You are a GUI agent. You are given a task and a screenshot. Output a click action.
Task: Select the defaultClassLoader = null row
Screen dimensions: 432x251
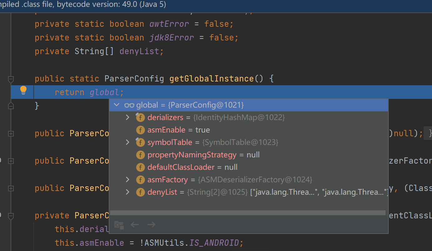[x=249, y=167]
